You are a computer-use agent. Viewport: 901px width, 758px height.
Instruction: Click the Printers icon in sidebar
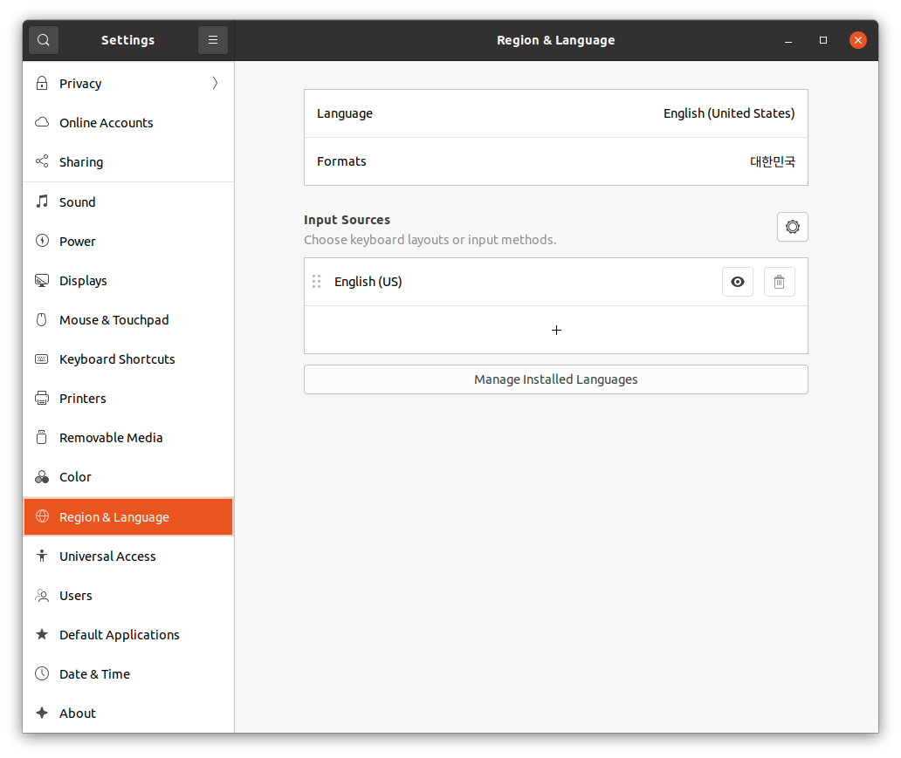coord(42,399)
